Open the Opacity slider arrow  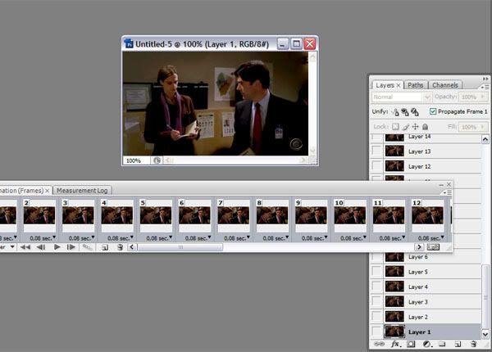[x=483, y=97]
